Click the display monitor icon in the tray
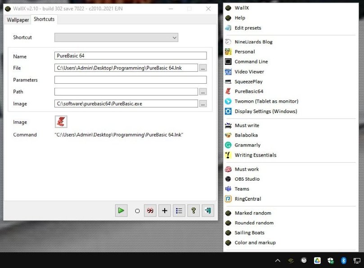This screenshot has height=268, width=364. pyautogui.click(x=357, y=260)
